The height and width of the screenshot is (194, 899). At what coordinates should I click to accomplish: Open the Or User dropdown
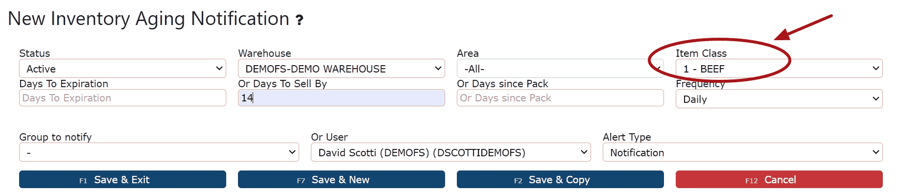point(451,152)
